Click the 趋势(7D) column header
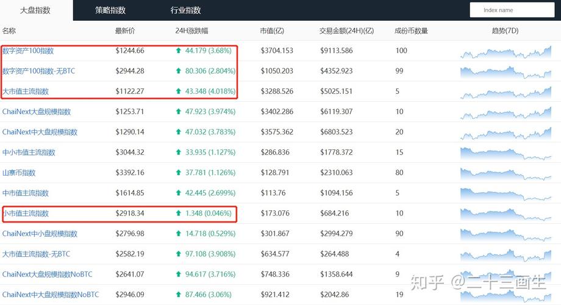Image resolution: width=561 pixels, height=305 pixels. (505, 30)
